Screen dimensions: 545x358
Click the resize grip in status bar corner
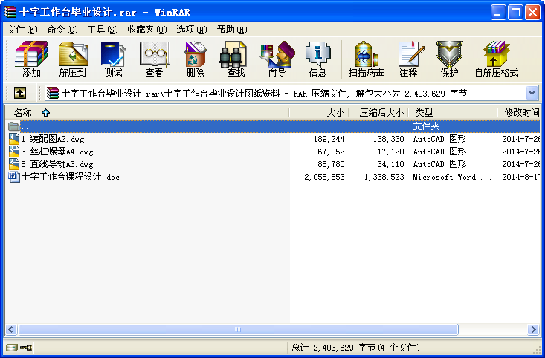538,348
